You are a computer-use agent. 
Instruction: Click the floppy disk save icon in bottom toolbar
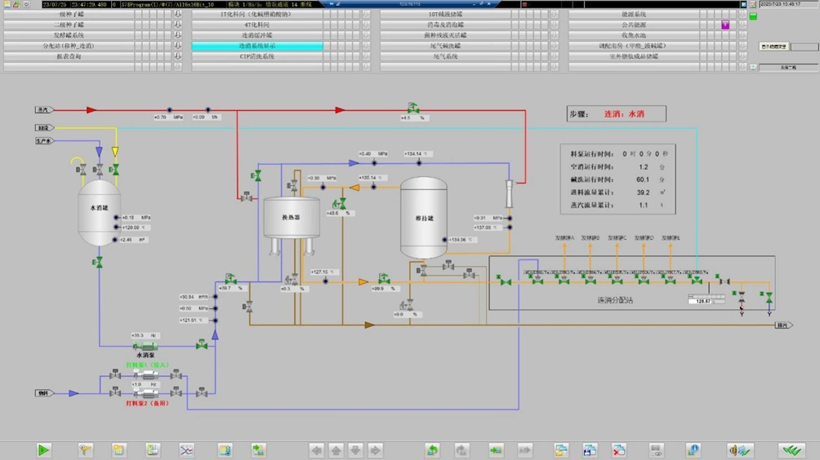point(590,449)
